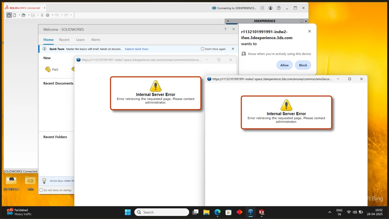Click the 3DEXPERIENCE panel pin icon
Viewport: 389px width, 219px height.
pos(306,21)
